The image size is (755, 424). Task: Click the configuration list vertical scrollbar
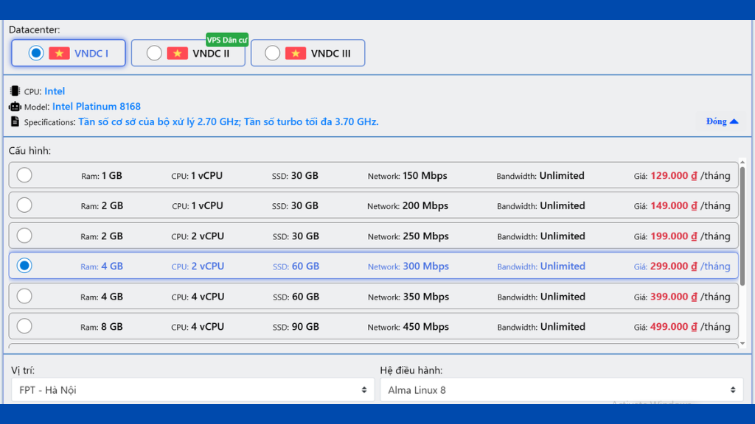(x=742, y=221)
